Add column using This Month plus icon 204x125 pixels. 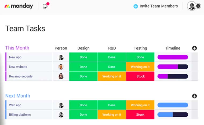point(194,48)
